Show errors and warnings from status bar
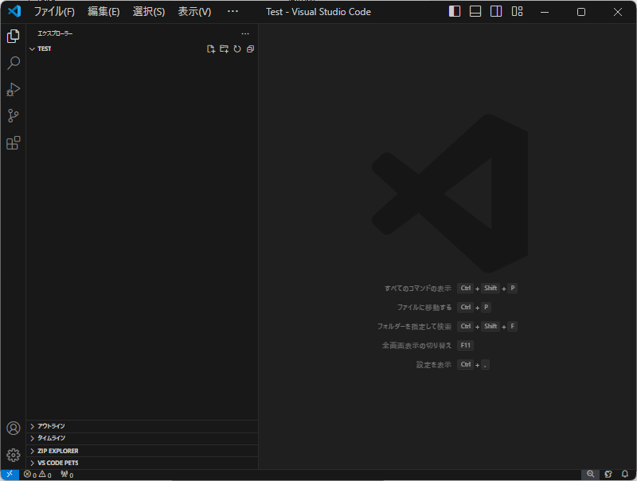This screenshot has height=481, width=637. pyautogui.click(x=37, y=475)
